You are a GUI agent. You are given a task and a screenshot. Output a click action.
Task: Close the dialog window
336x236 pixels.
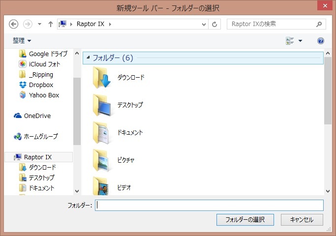point(325,5)
